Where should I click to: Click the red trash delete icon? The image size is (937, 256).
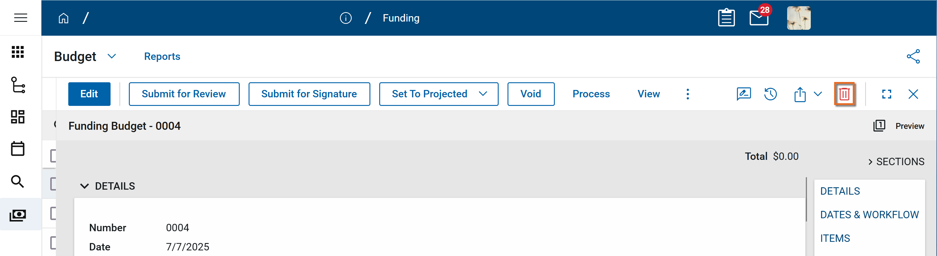pos(844,94)
